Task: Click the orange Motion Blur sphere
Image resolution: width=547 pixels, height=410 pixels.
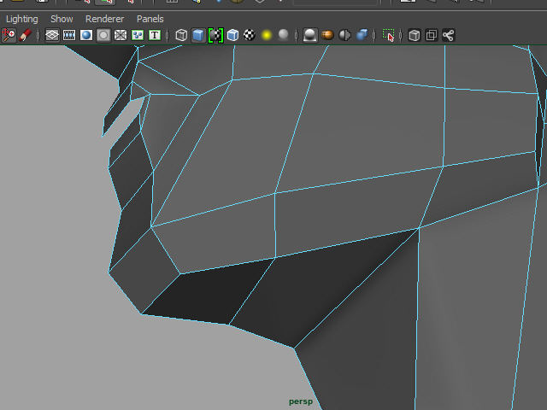Action: pos(327,35)
